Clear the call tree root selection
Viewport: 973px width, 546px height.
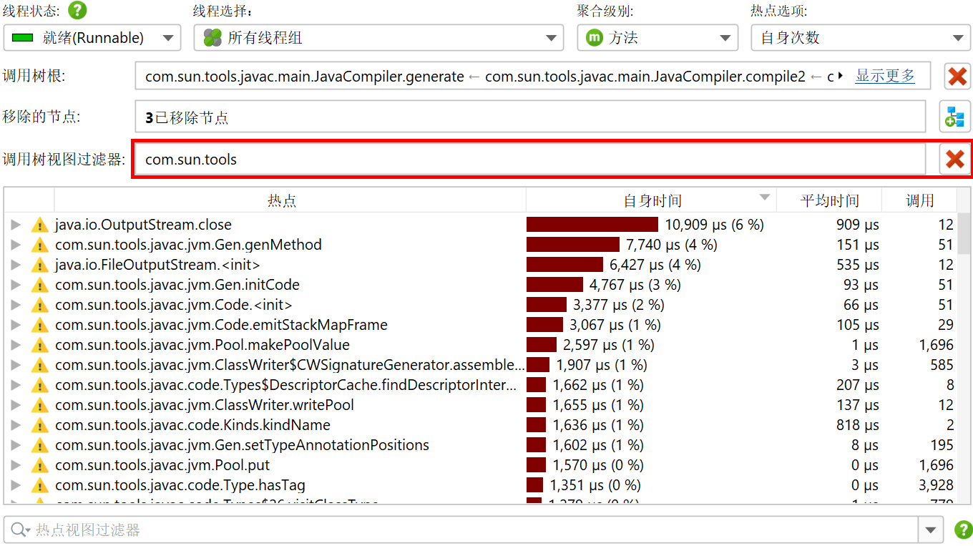957,76
